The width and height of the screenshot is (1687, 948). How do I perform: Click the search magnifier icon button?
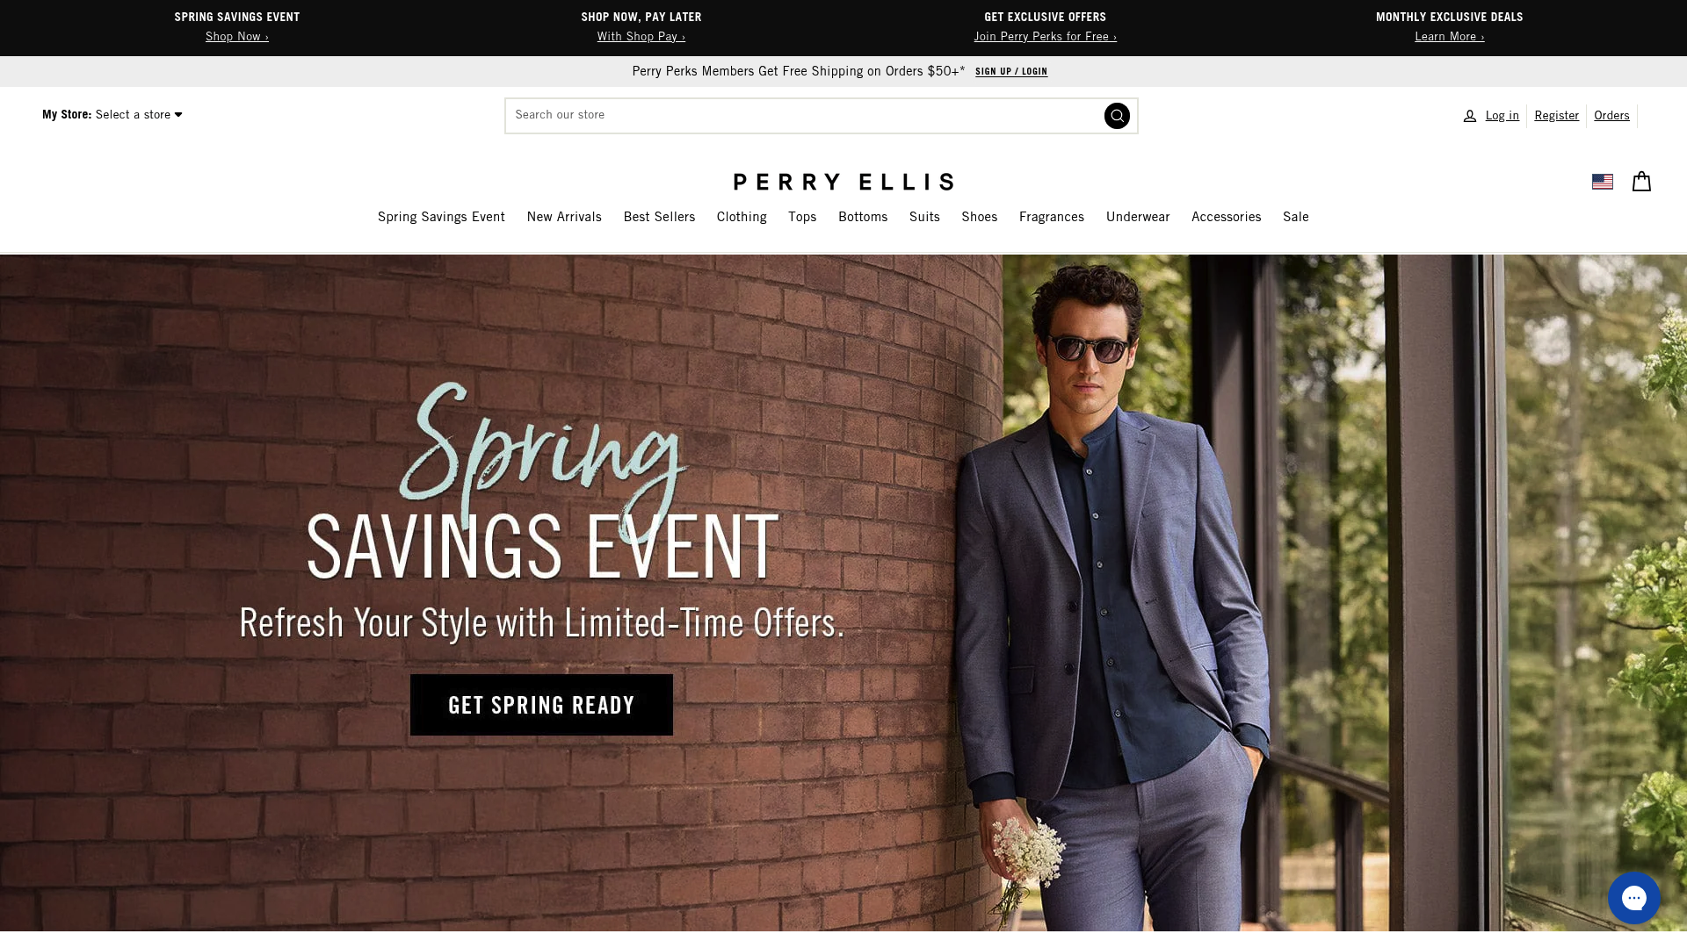point(1117,116)
